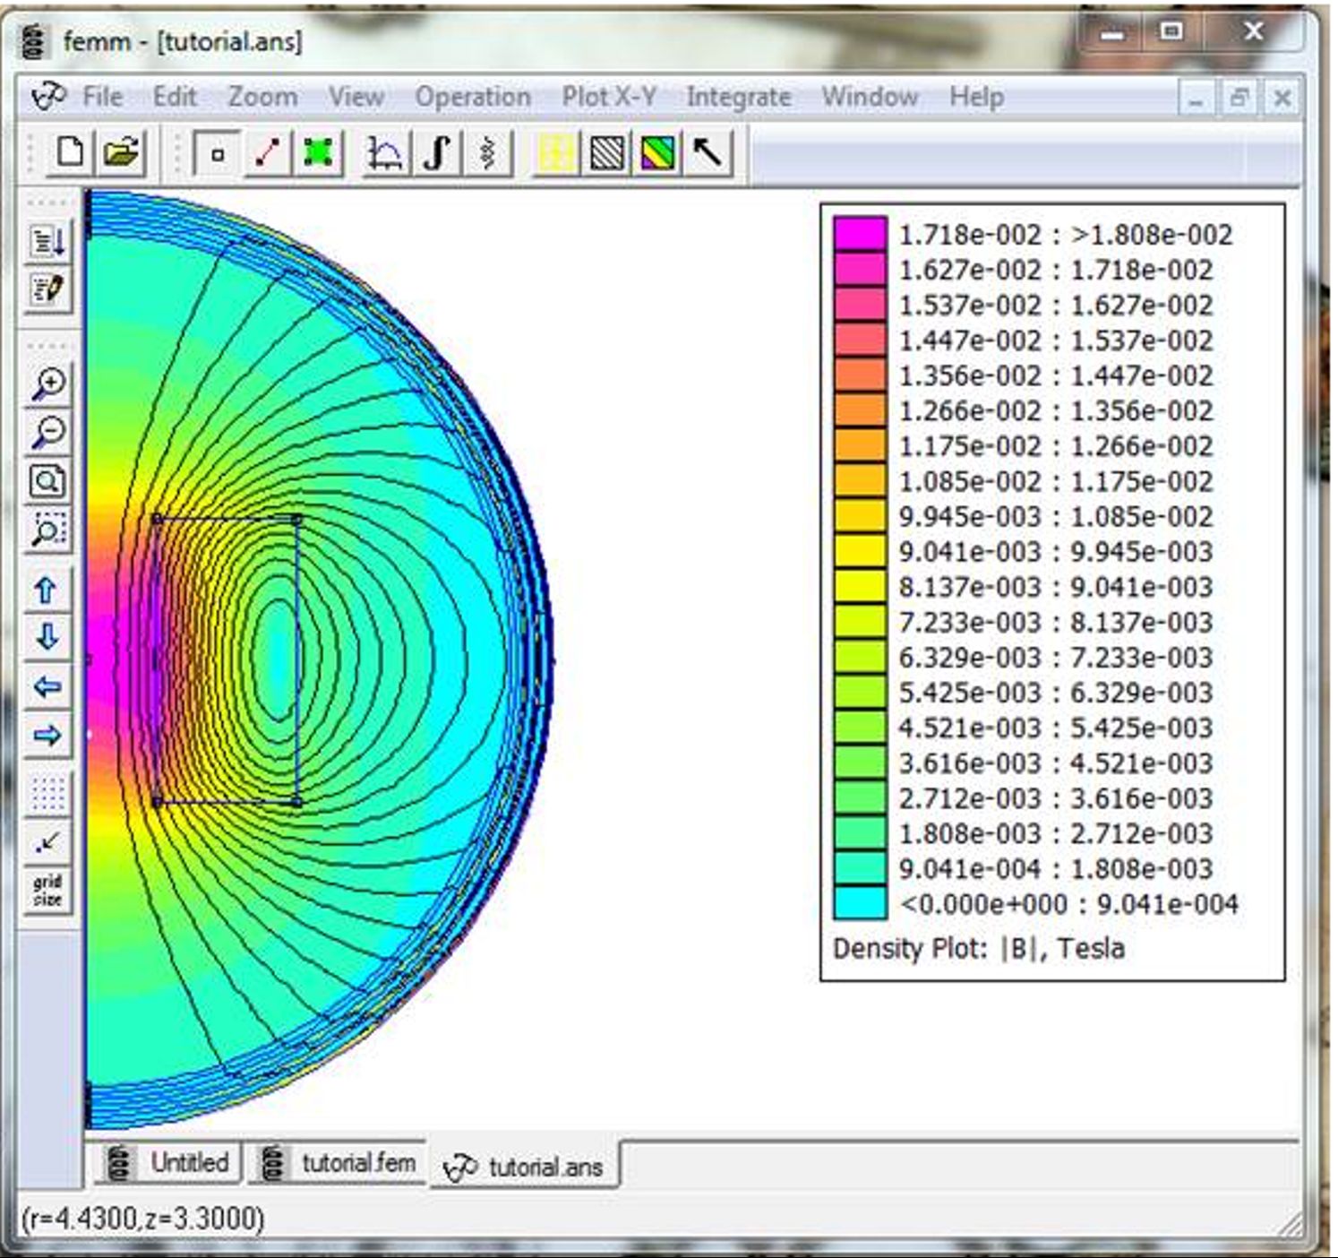Select the line integral tool
The width and height of the screenshot is (1338, 1258).
point(436,152)
